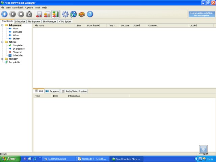Stop downloads with the stop icon

tap(21, 14)
